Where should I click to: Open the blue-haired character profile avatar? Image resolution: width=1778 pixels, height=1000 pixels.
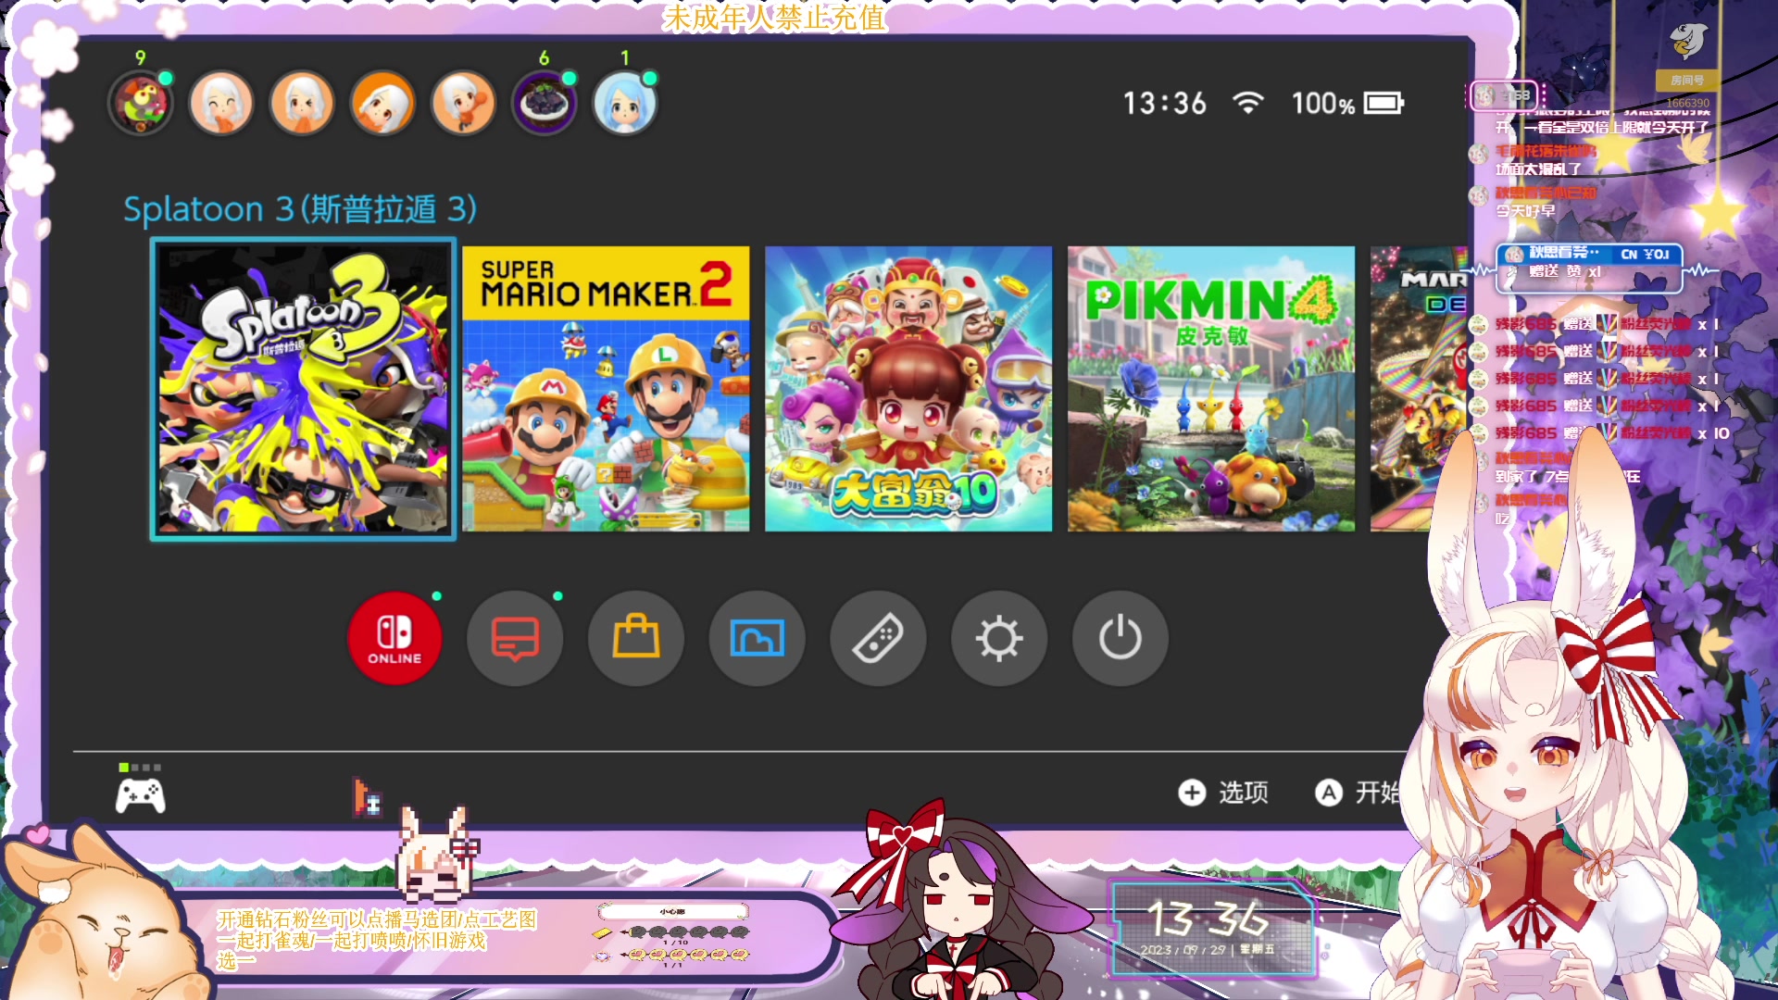[x=625, y=103]
